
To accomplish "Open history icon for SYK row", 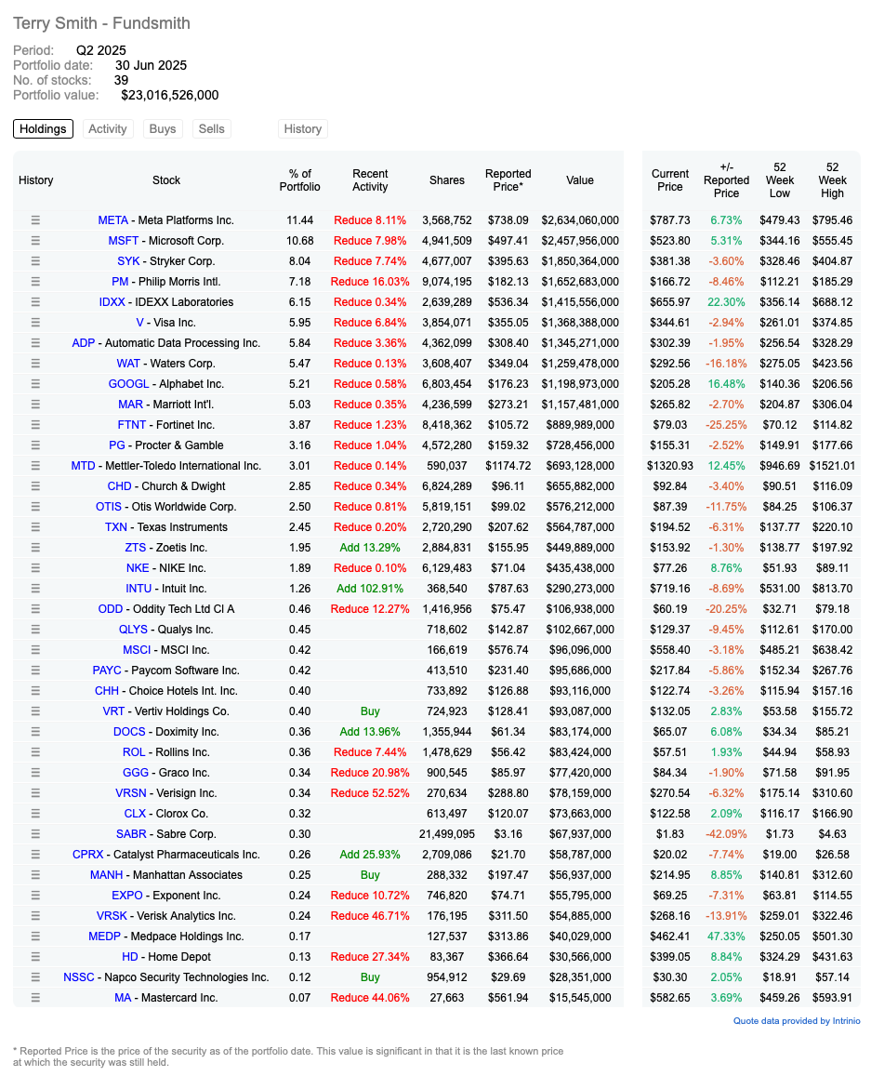I will pos(35,261).
